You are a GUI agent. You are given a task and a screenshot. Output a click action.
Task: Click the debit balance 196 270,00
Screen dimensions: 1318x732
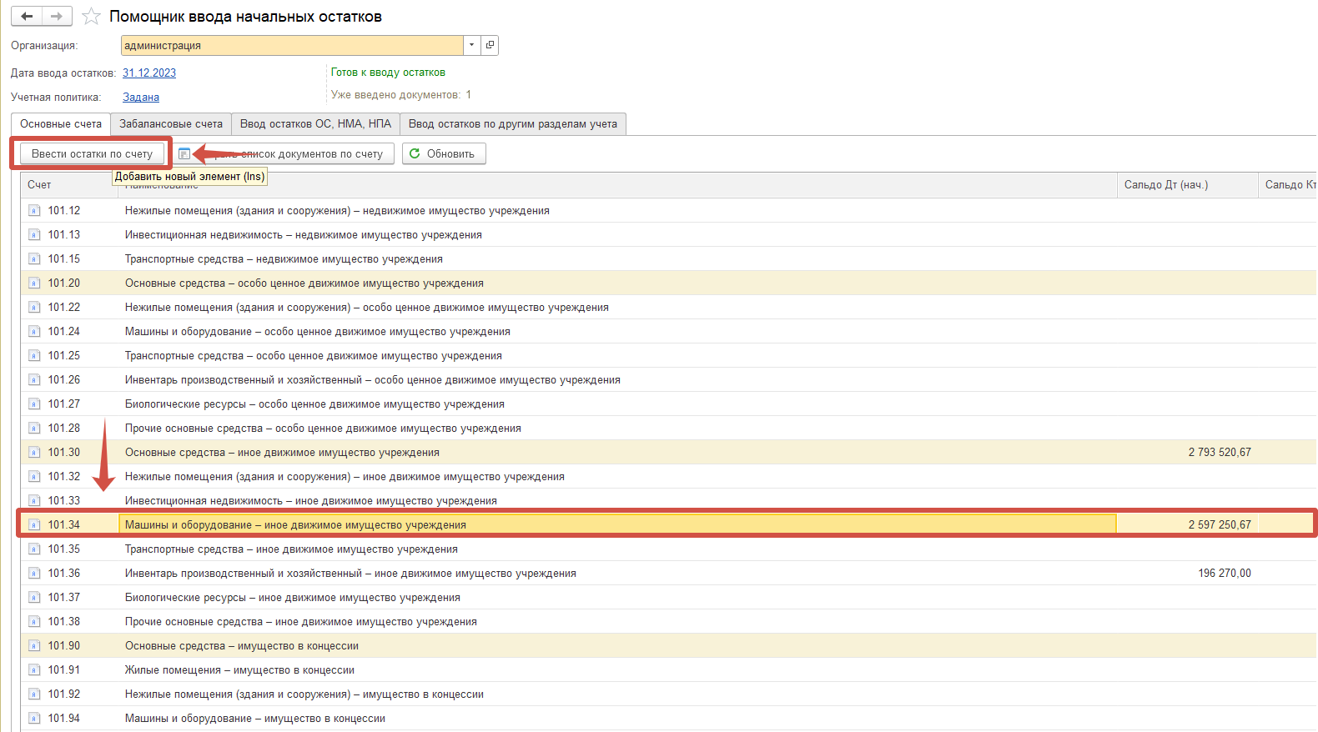point(1225,574)
